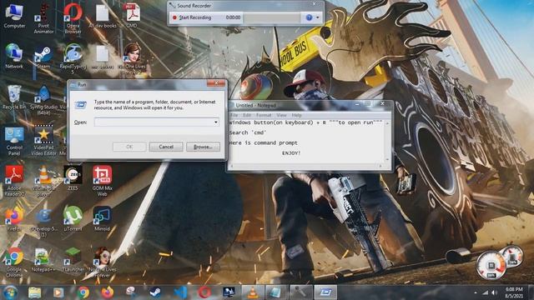Image resolution: width=534 pixels, height=300 pixels.
Task: Click the CPU meter desktop gadget
Action: [491, 265]
